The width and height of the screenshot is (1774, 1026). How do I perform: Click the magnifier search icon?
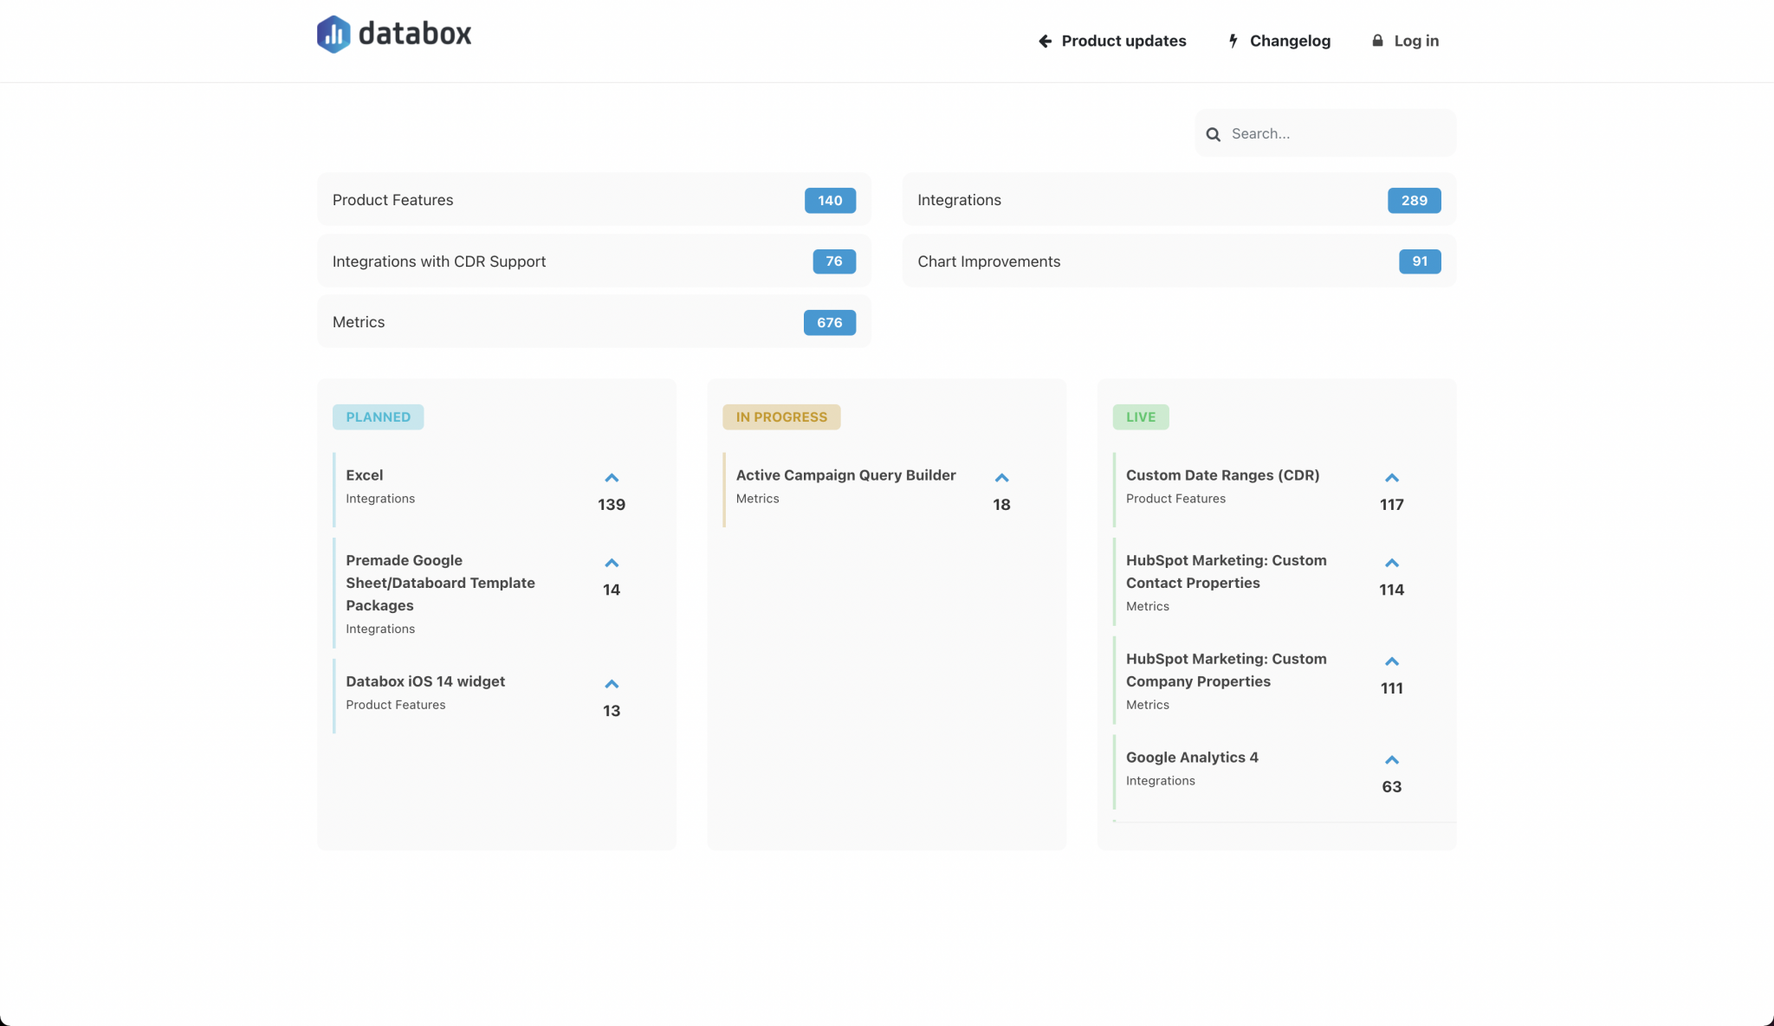[1214, 134]
